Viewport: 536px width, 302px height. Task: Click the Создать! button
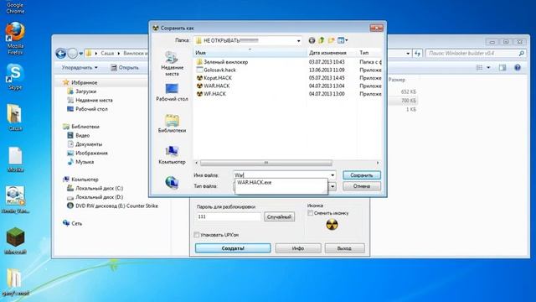tap(233, 248)
